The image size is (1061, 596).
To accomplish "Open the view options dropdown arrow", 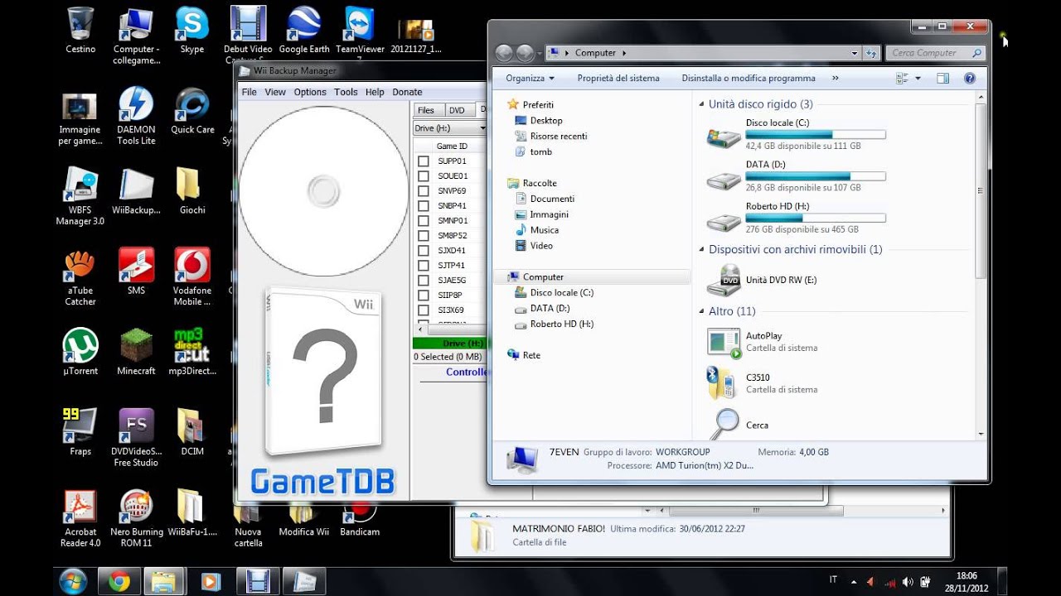I will [918, 78].
